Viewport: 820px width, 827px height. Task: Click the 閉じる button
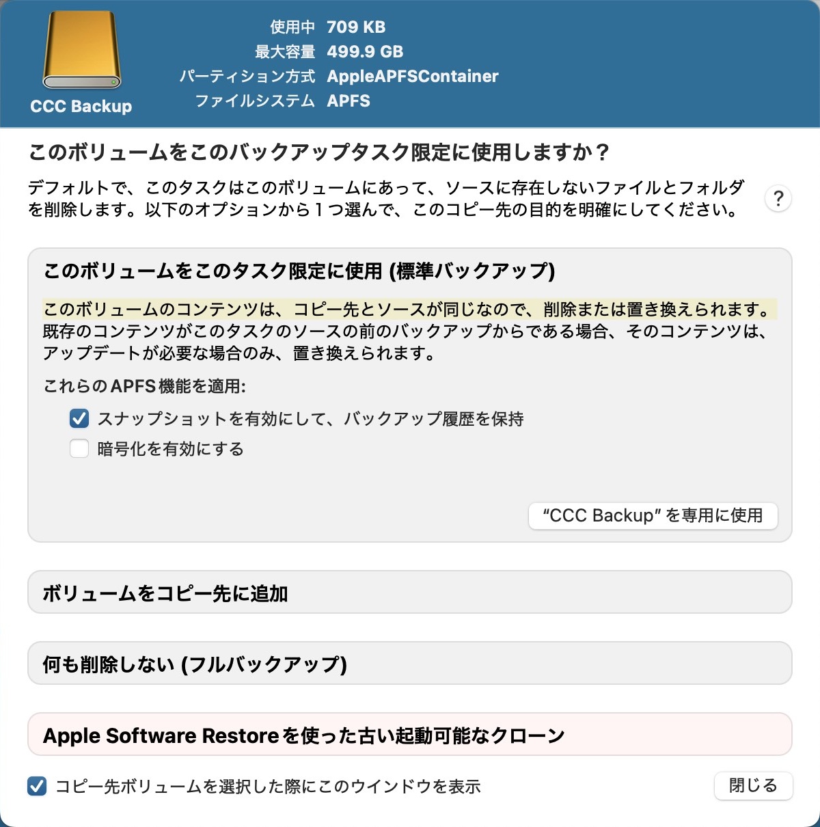753,785
